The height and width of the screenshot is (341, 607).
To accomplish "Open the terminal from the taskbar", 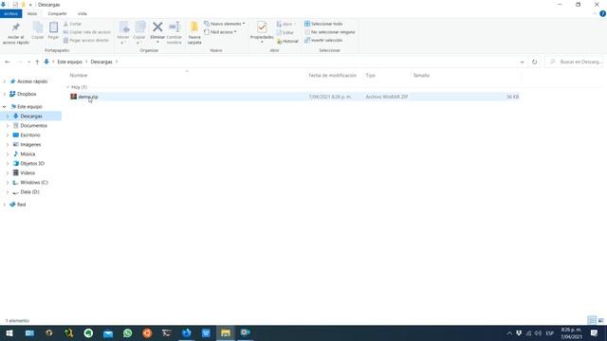I will click(167, 332).
